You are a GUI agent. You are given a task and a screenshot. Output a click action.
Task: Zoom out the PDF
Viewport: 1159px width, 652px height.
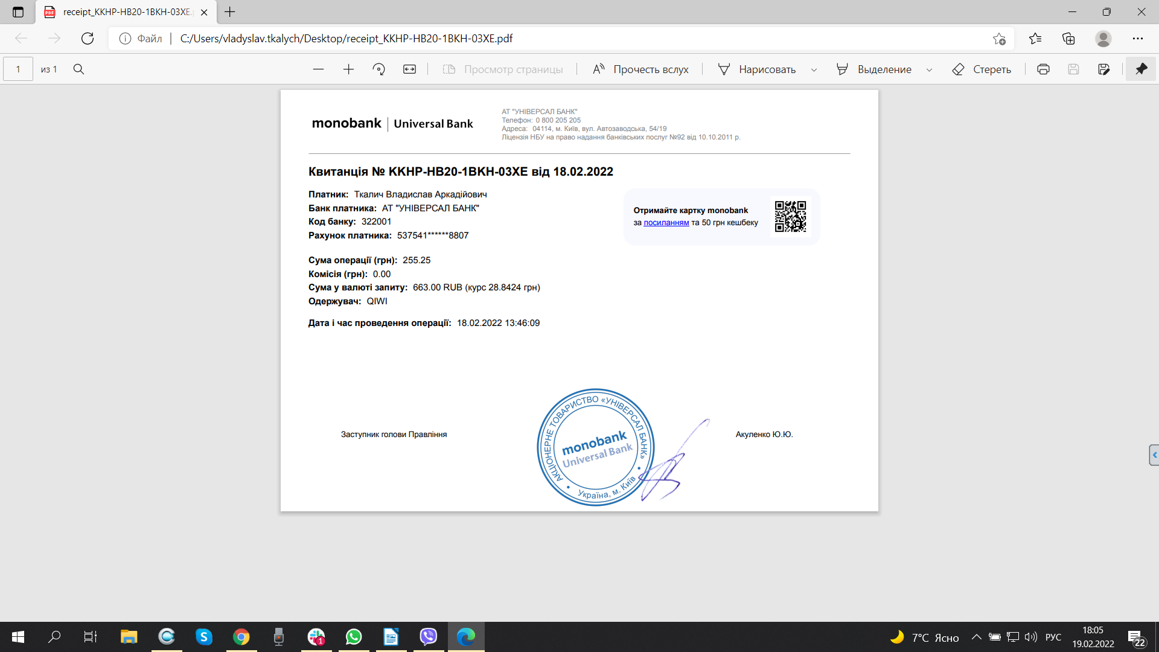click(x=319, y=69)
